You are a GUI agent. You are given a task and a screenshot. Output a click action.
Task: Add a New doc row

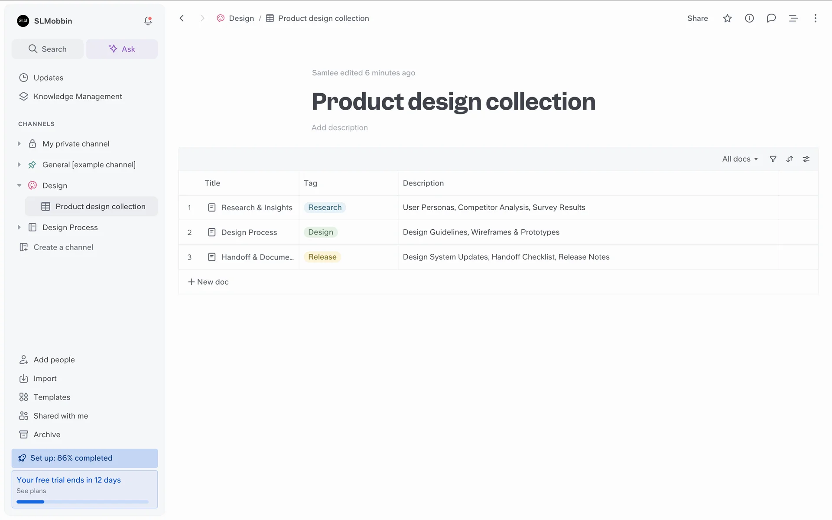point(208,282)
